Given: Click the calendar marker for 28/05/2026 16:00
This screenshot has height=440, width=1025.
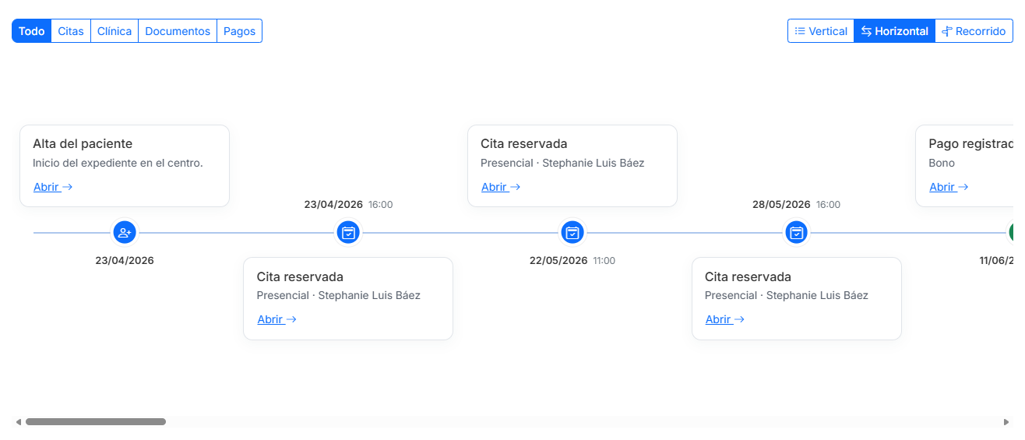Looking at the screenshot, I should click(796, 232).
